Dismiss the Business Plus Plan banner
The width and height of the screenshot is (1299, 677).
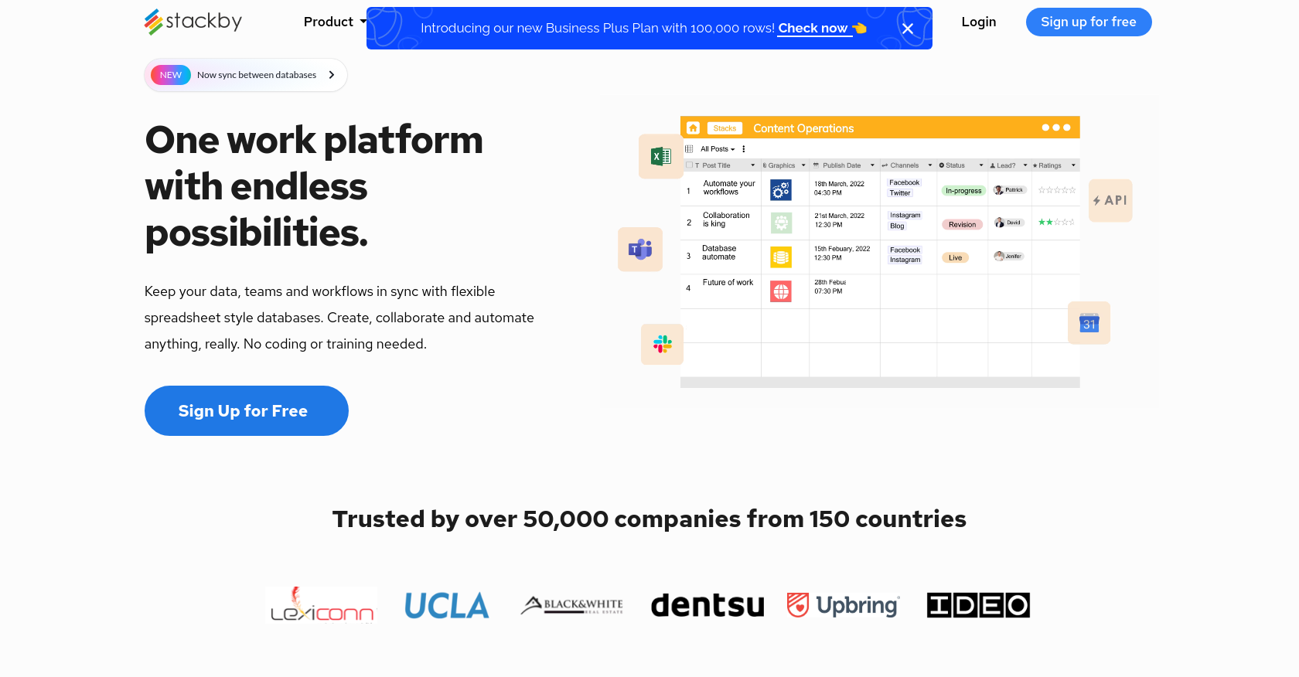[x=908, y=29]
